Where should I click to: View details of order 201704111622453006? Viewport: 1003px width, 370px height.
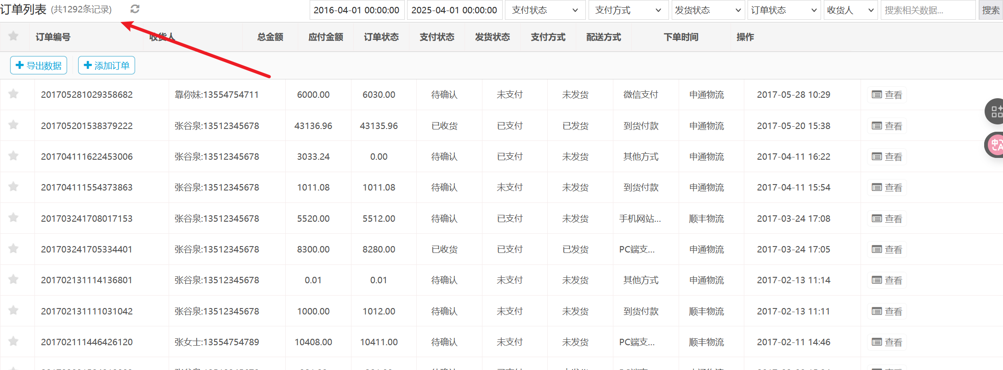[887, 157]
